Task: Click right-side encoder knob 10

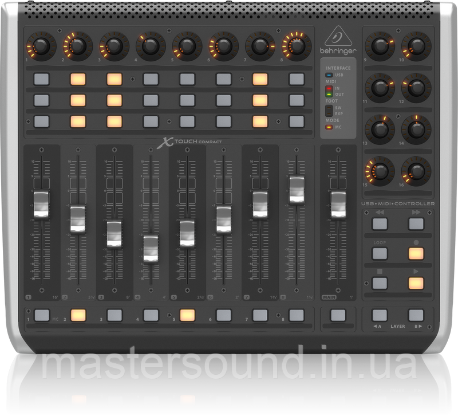Action: click(x=416, y=46)
